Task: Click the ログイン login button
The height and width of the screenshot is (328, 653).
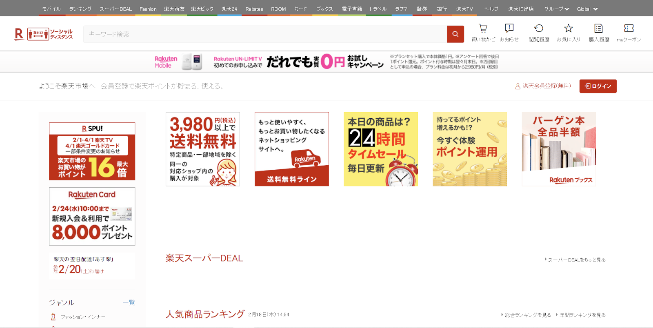Action: click(598, 86)
